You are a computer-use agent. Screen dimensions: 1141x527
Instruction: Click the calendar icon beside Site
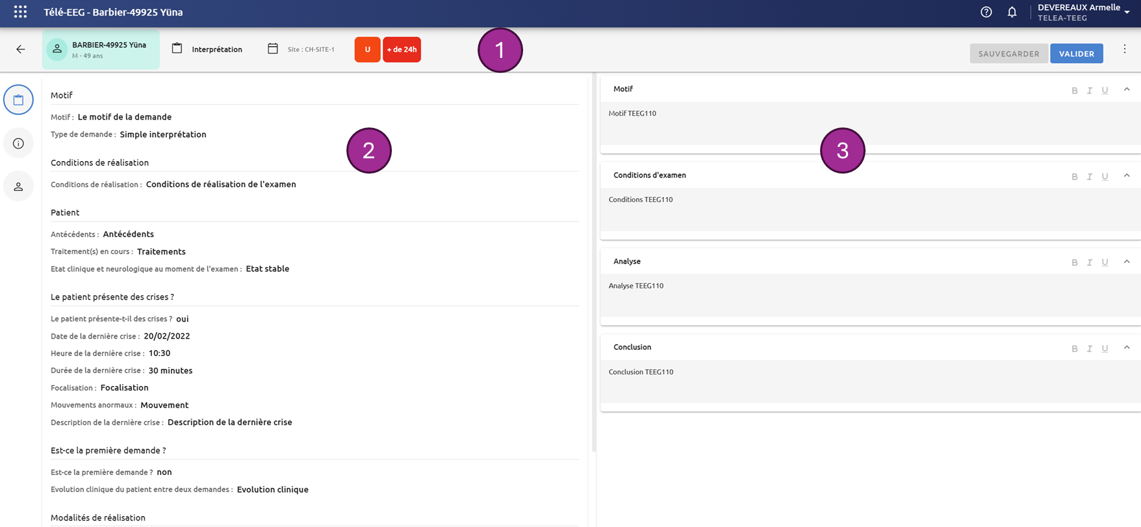tap(273, 49)
